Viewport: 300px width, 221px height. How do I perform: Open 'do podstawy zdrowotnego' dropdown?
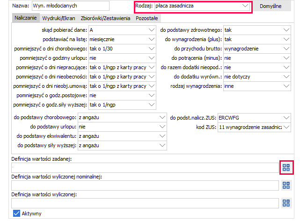(257, 30)
